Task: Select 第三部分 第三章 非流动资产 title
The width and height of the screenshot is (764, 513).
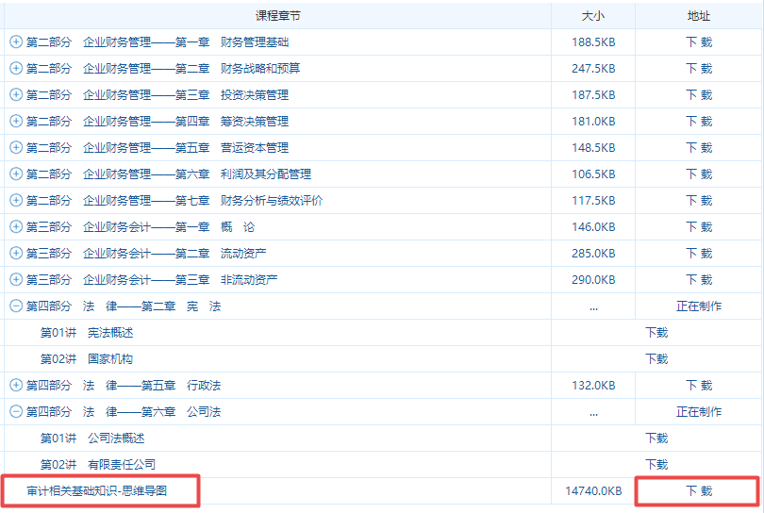Action: tap(152, 280)
